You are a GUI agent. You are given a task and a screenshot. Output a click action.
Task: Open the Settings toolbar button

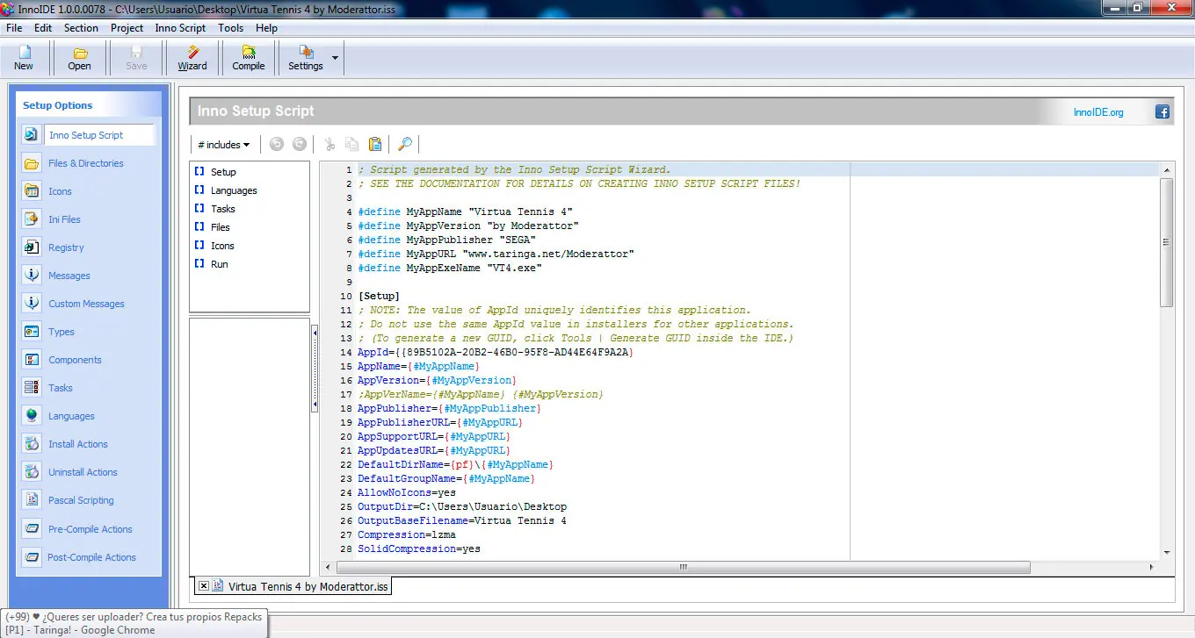306,58
